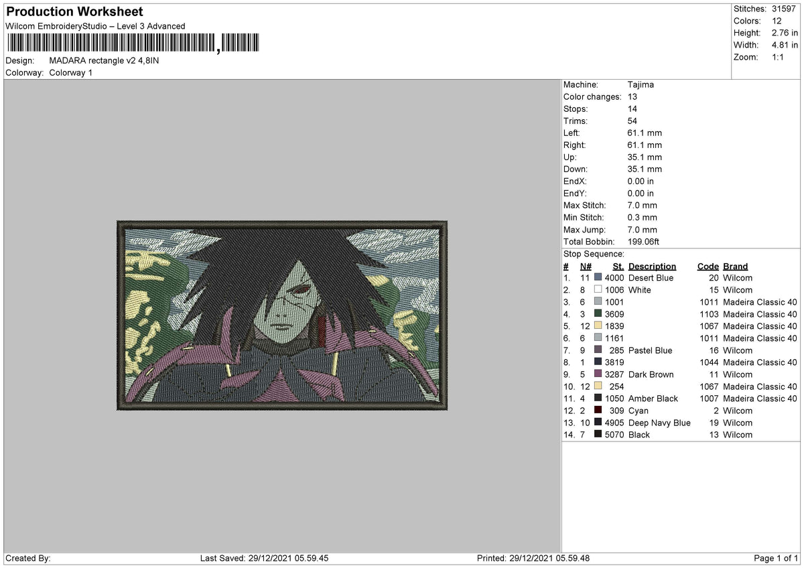804x568 pixels.
Task: Click the Dark Brown 3287 swatch
Action: pyautogui.click(x=597, y=374)
